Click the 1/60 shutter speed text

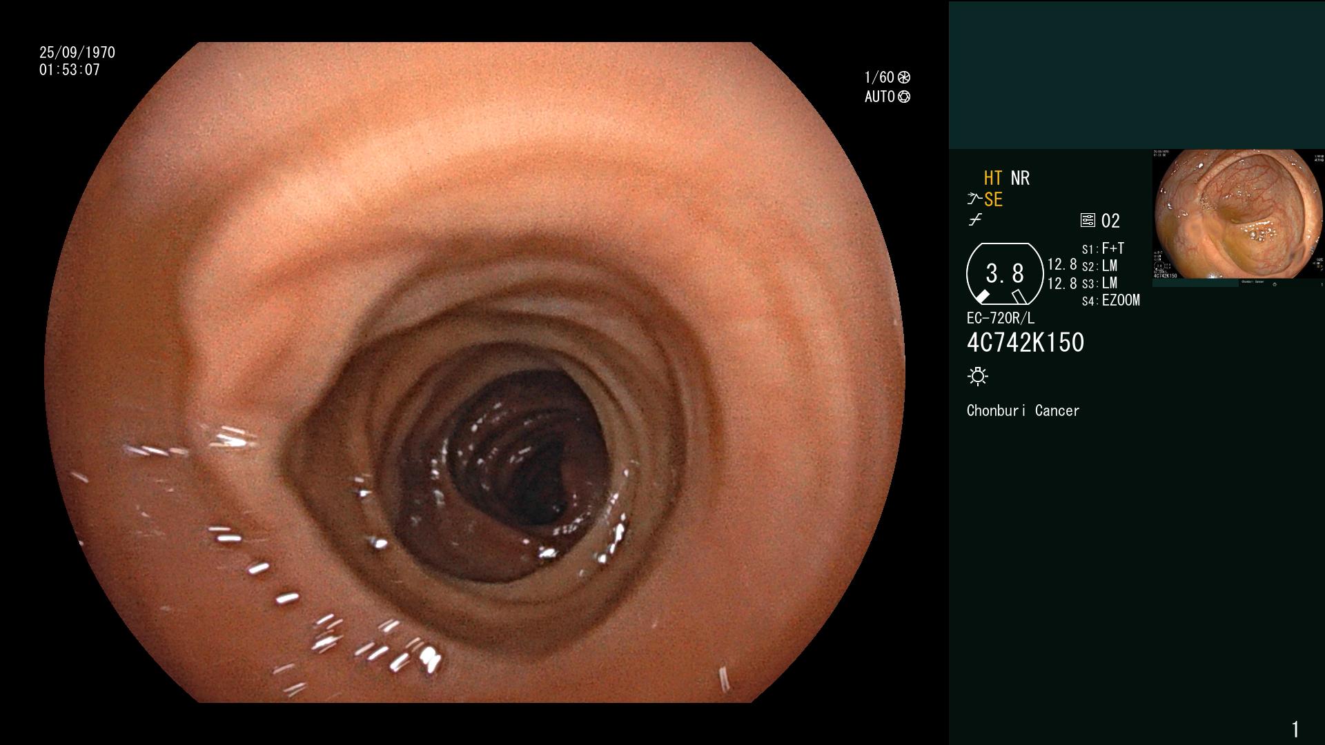[x=879, y=77]
